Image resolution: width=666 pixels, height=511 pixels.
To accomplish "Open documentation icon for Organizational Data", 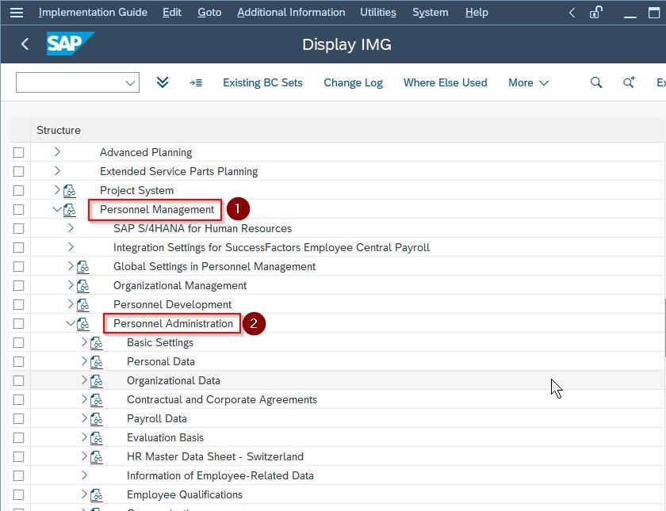I will (97, 381).
